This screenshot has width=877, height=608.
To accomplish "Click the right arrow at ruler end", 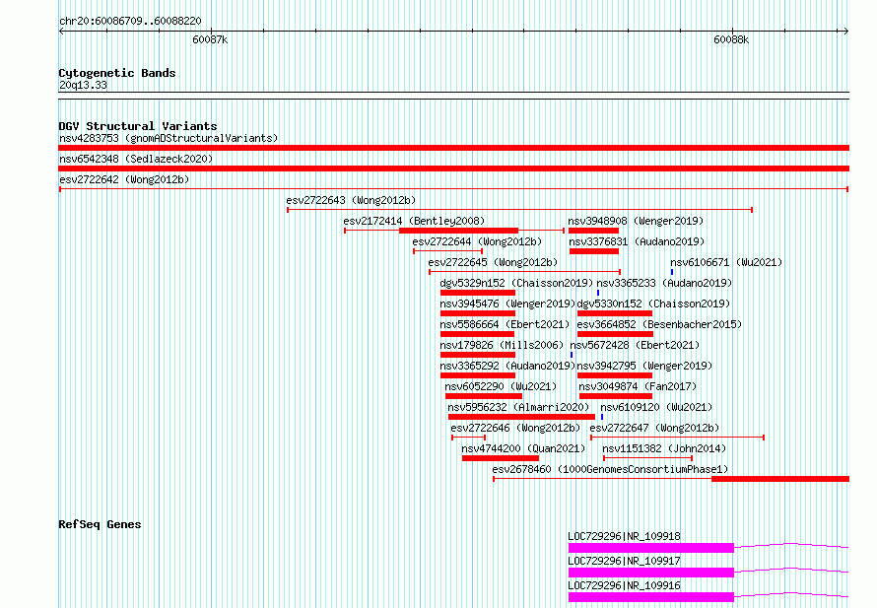I will [x=846, y=32].
